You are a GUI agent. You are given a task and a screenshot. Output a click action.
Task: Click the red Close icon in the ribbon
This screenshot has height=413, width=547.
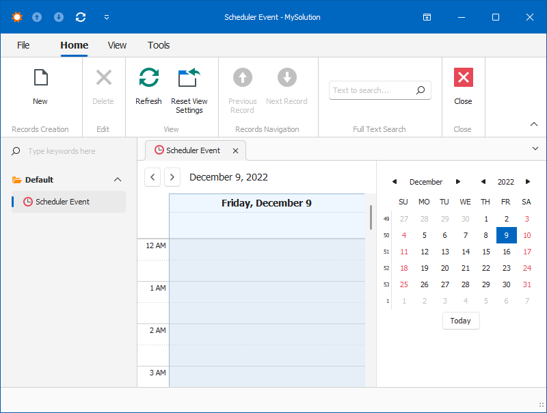pyautogui.click(x=463, y=77)
